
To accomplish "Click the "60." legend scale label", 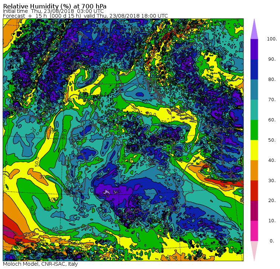I will pos(272,120).
